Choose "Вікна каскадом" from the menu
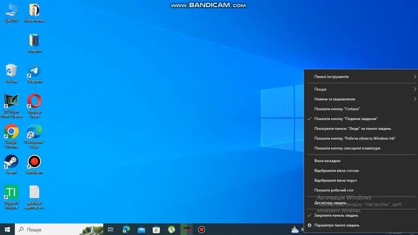The width and height of the screenshot is (418, 235). tap(361, 161)
